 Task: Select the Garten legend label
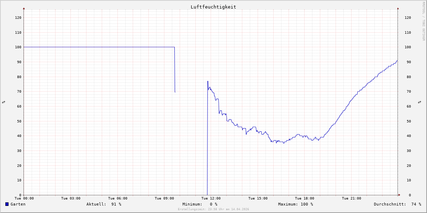[x=18, y=204]
